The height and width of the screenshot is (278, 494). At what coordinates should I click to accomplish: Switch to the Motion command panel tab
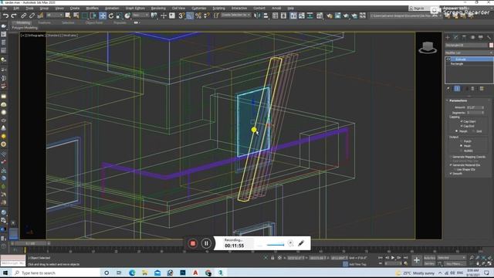(472, 37)
